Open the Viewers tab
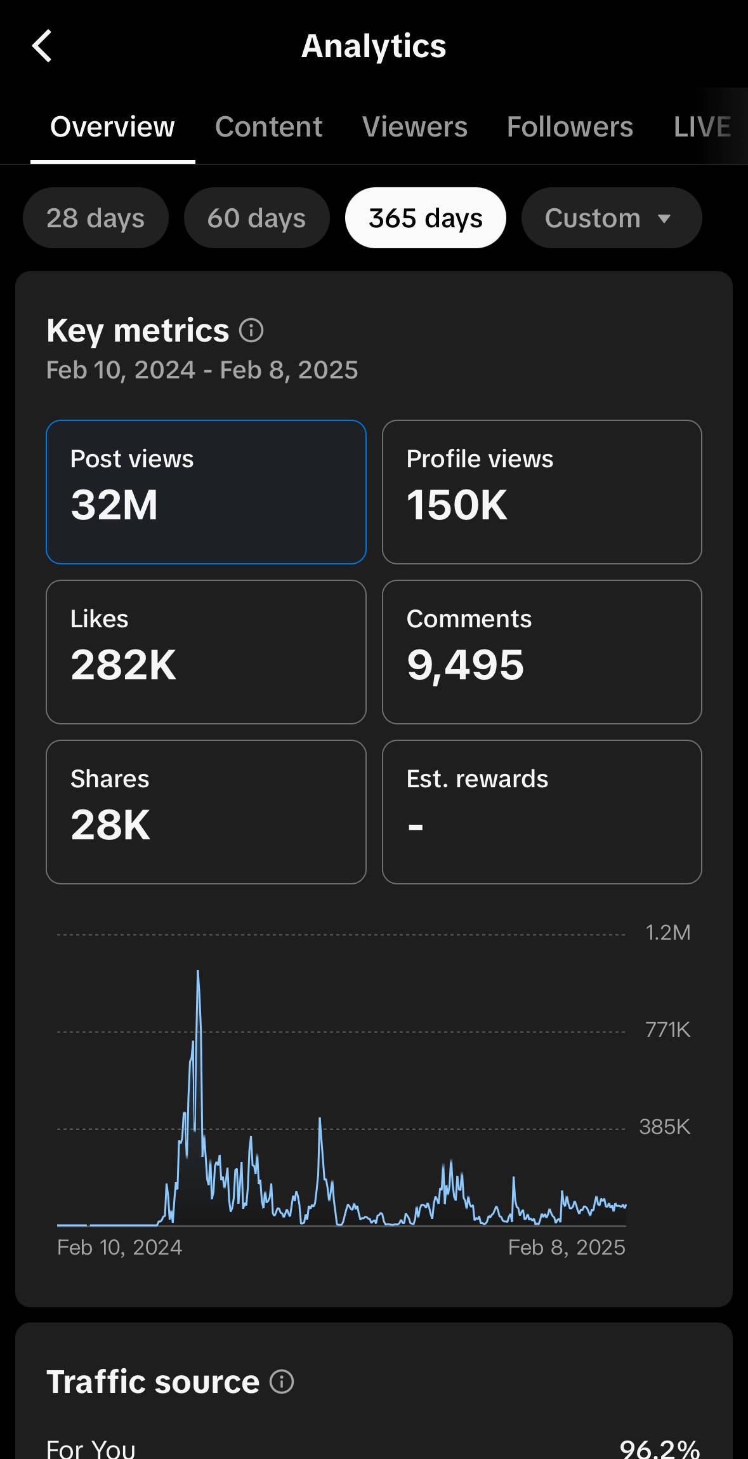748x1459 pixels. 415,127
